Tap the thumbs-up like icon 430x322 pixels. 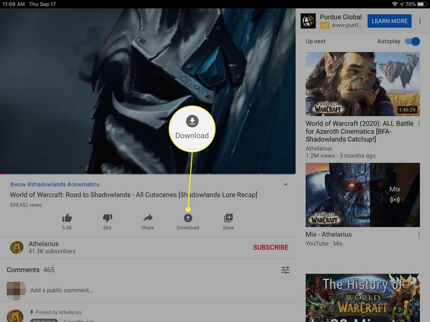click(x=67, y=218)
